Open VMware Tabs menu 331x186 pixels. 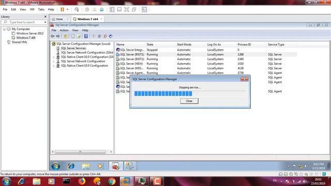[x=41, y=9]
